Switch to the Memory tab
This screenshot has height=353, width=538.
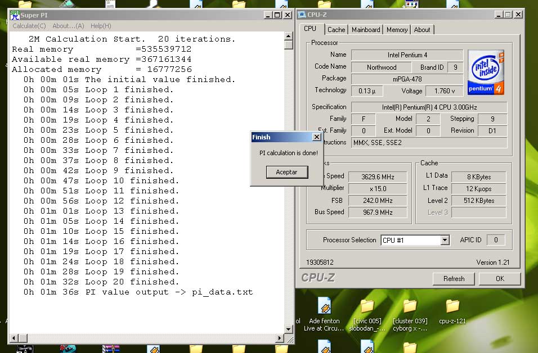397,30
